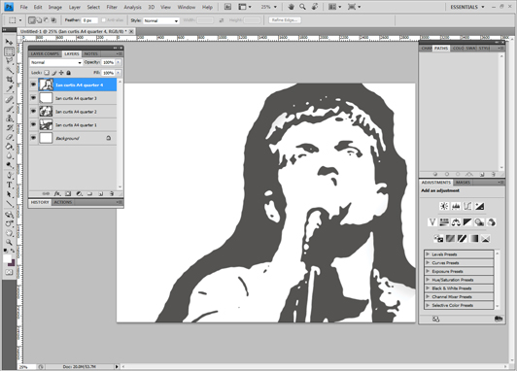This screenshot has width=517, height=371.
Task: Open the Opacity slider arrow
Action: click(x=118, y=62)
